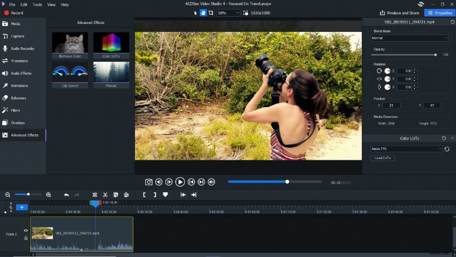Click the Y rotation dial
Image resolution: width=456 pixels, height=257 pixels.
click(x=388, y=79)
